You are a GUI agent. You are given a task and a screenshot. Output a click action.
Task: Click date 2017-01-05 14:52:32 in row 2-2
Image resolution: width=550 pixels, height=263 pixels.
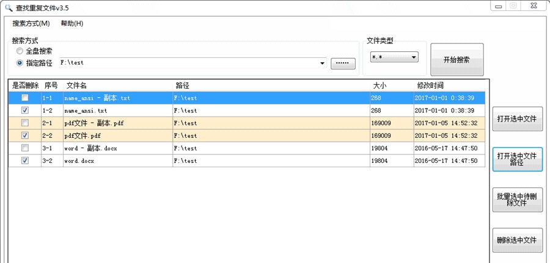(x=446, y=136)
